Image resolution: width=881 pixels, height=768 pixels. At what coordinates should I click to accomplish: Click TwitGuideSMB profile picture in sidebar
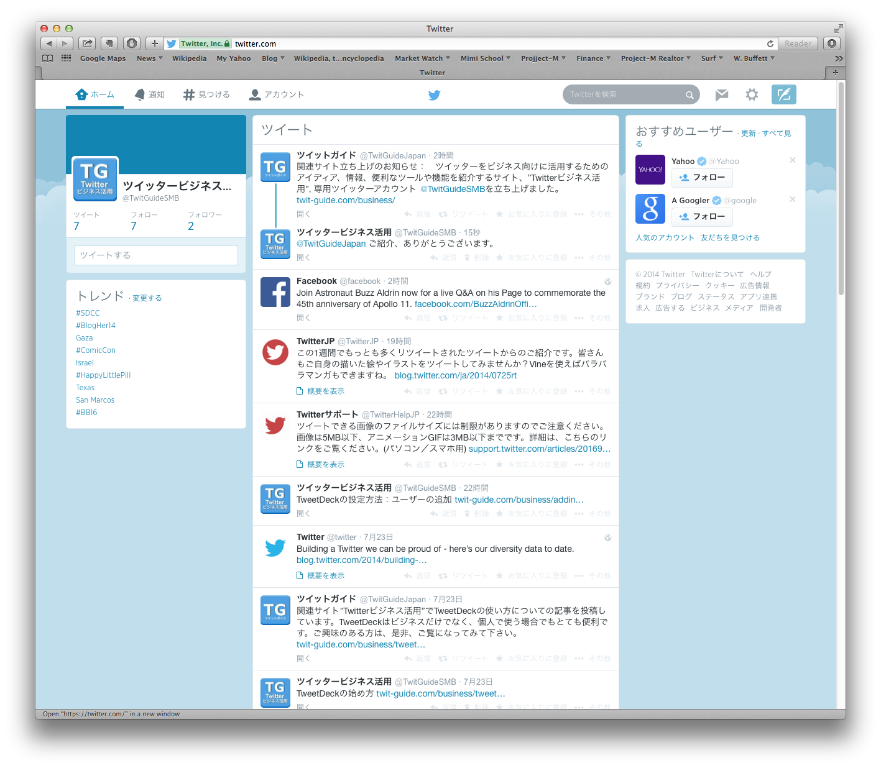click(95, 179)
